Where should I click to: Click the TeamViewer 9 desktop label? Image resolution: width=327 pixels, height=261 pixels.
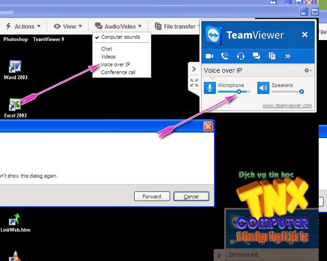coord(48,39)
